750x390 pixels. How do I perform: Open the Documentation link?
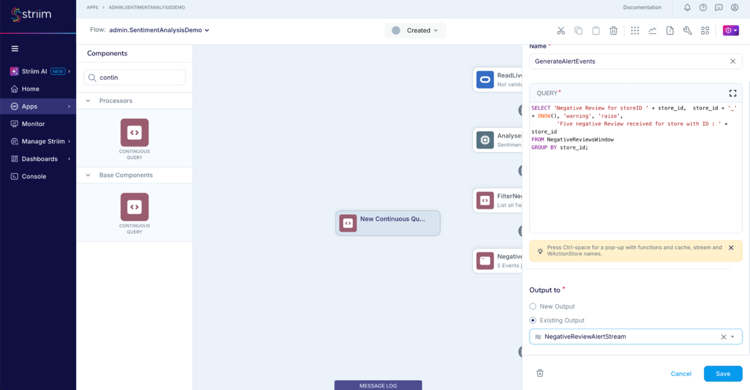[x=642, y=7]
